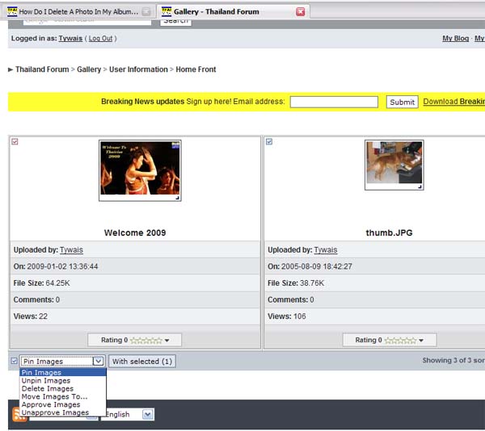Click the favicon of the How Do I Delete tab
Screen dimensions: 485x431
coord(12,12)
